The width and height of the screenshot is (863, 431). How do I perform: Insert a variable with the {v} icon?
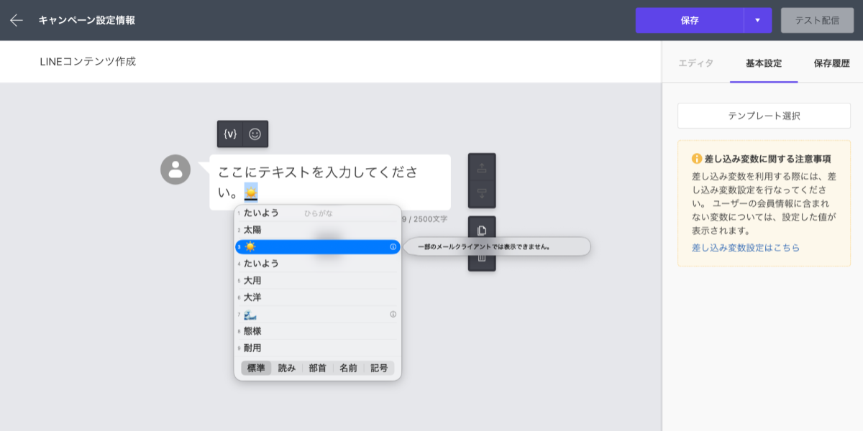point(230,134)
